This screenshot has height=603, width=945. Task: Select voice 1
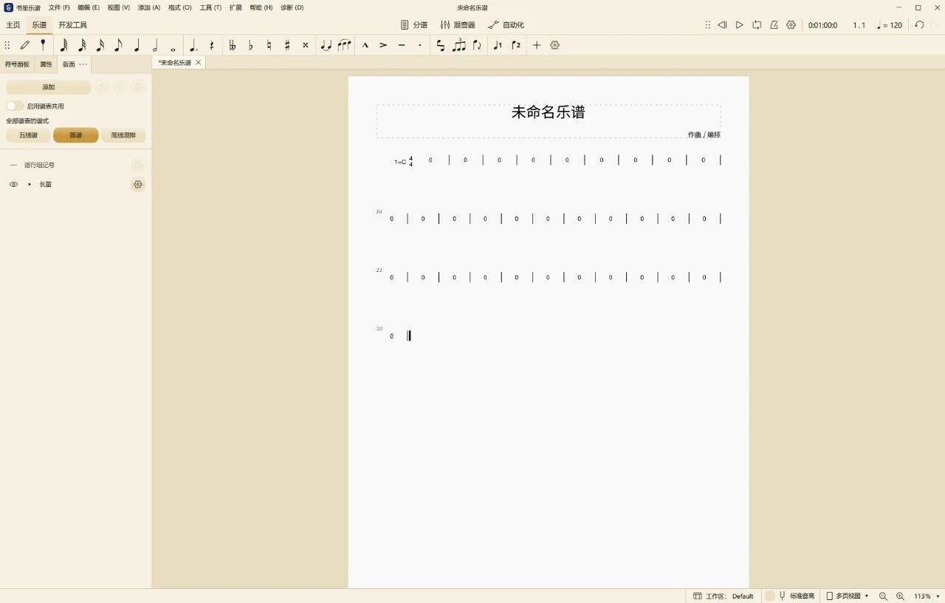click(498, 45)
